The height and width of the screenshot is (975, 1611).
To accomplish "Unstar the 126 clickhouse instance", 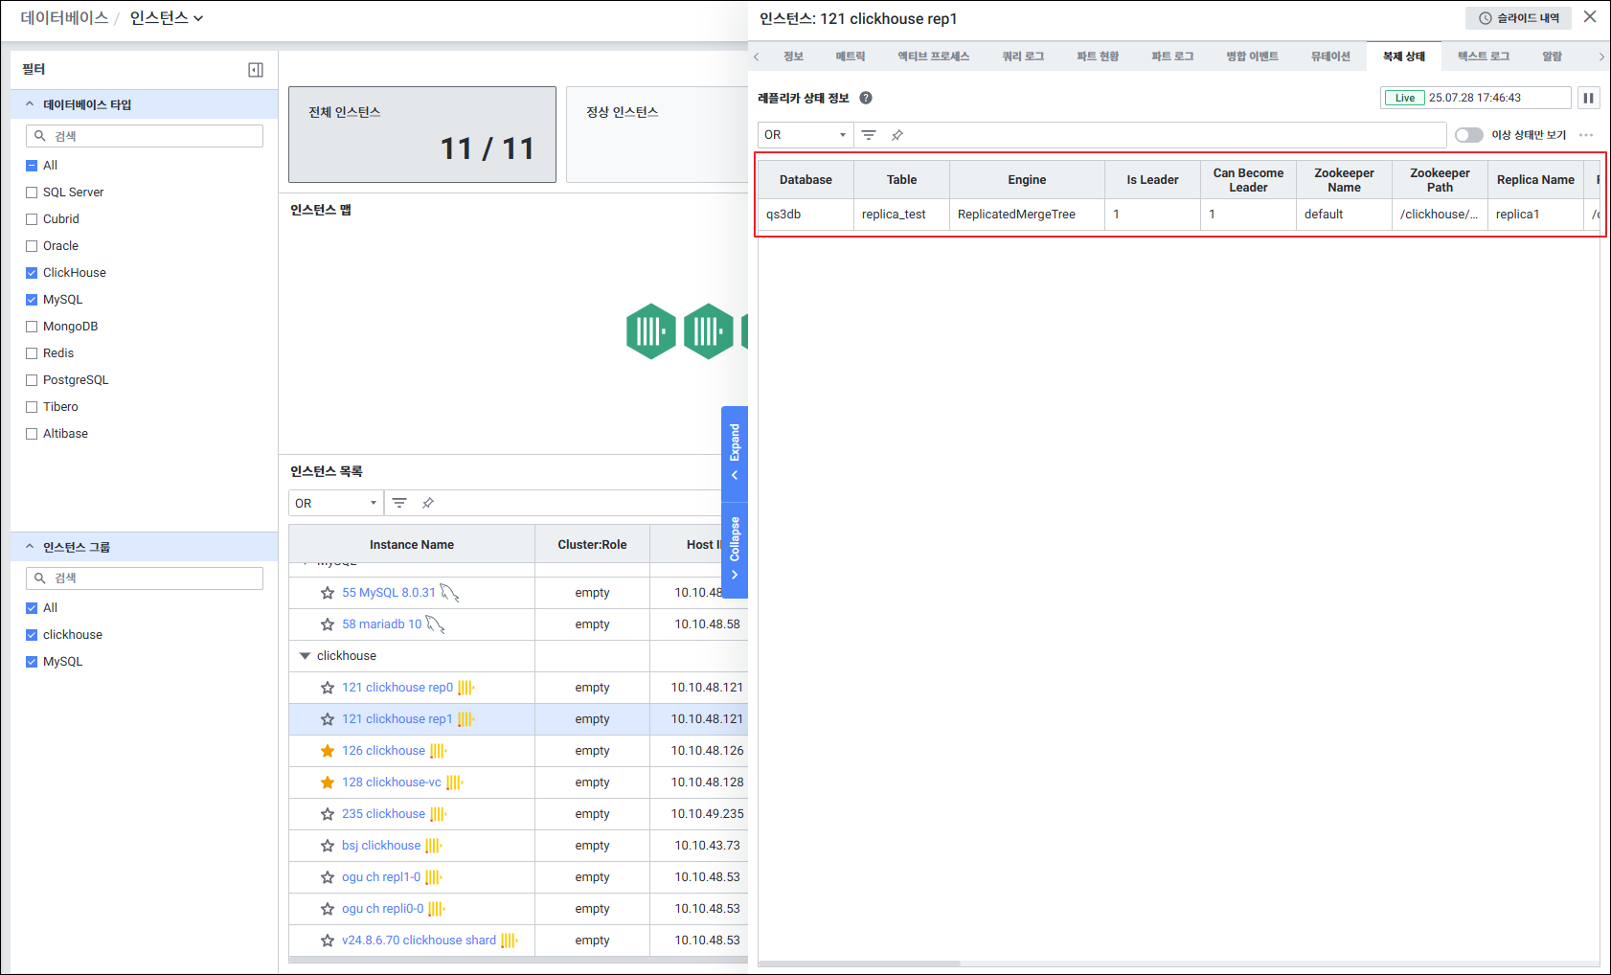I will pyautogui.click(x=328, y=751).
